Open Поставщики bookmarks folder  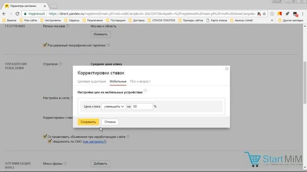pos(116,20)
